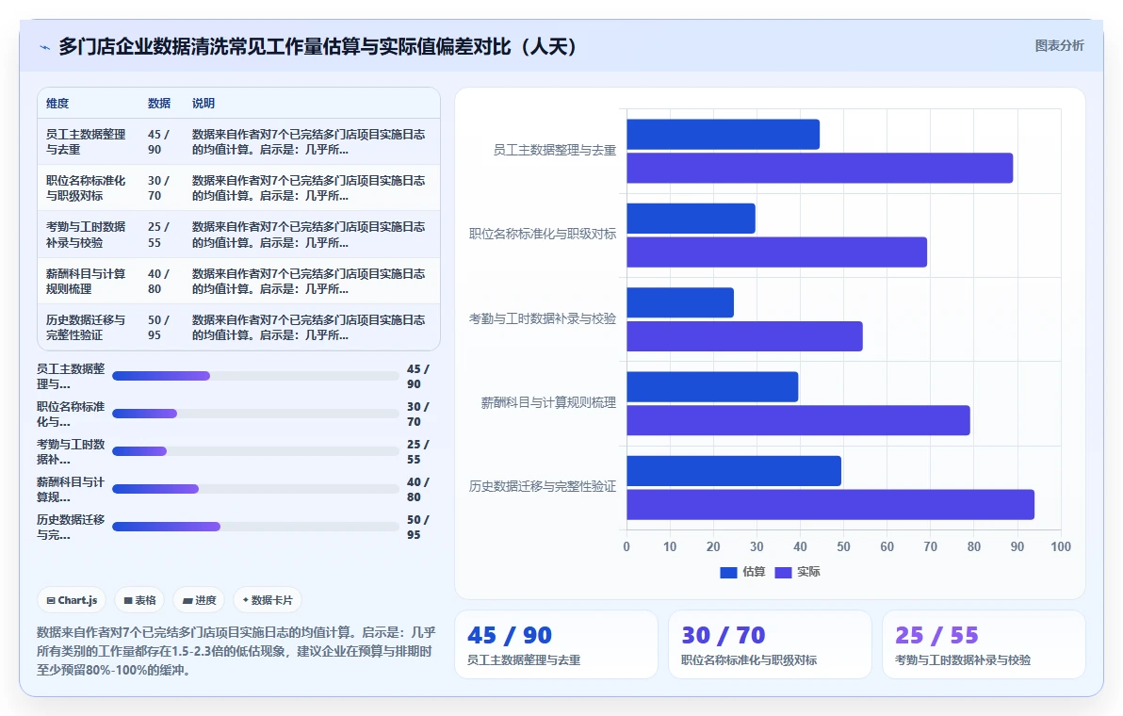The height and width of the screenshot is (716, 1123).
Task: Click the 估算 bar for 考勤与工时数据补录与校验
Action: pos(679,302)
